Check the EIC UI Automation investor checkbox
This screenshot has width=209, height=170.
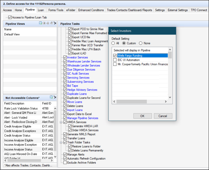click(115, 60)
